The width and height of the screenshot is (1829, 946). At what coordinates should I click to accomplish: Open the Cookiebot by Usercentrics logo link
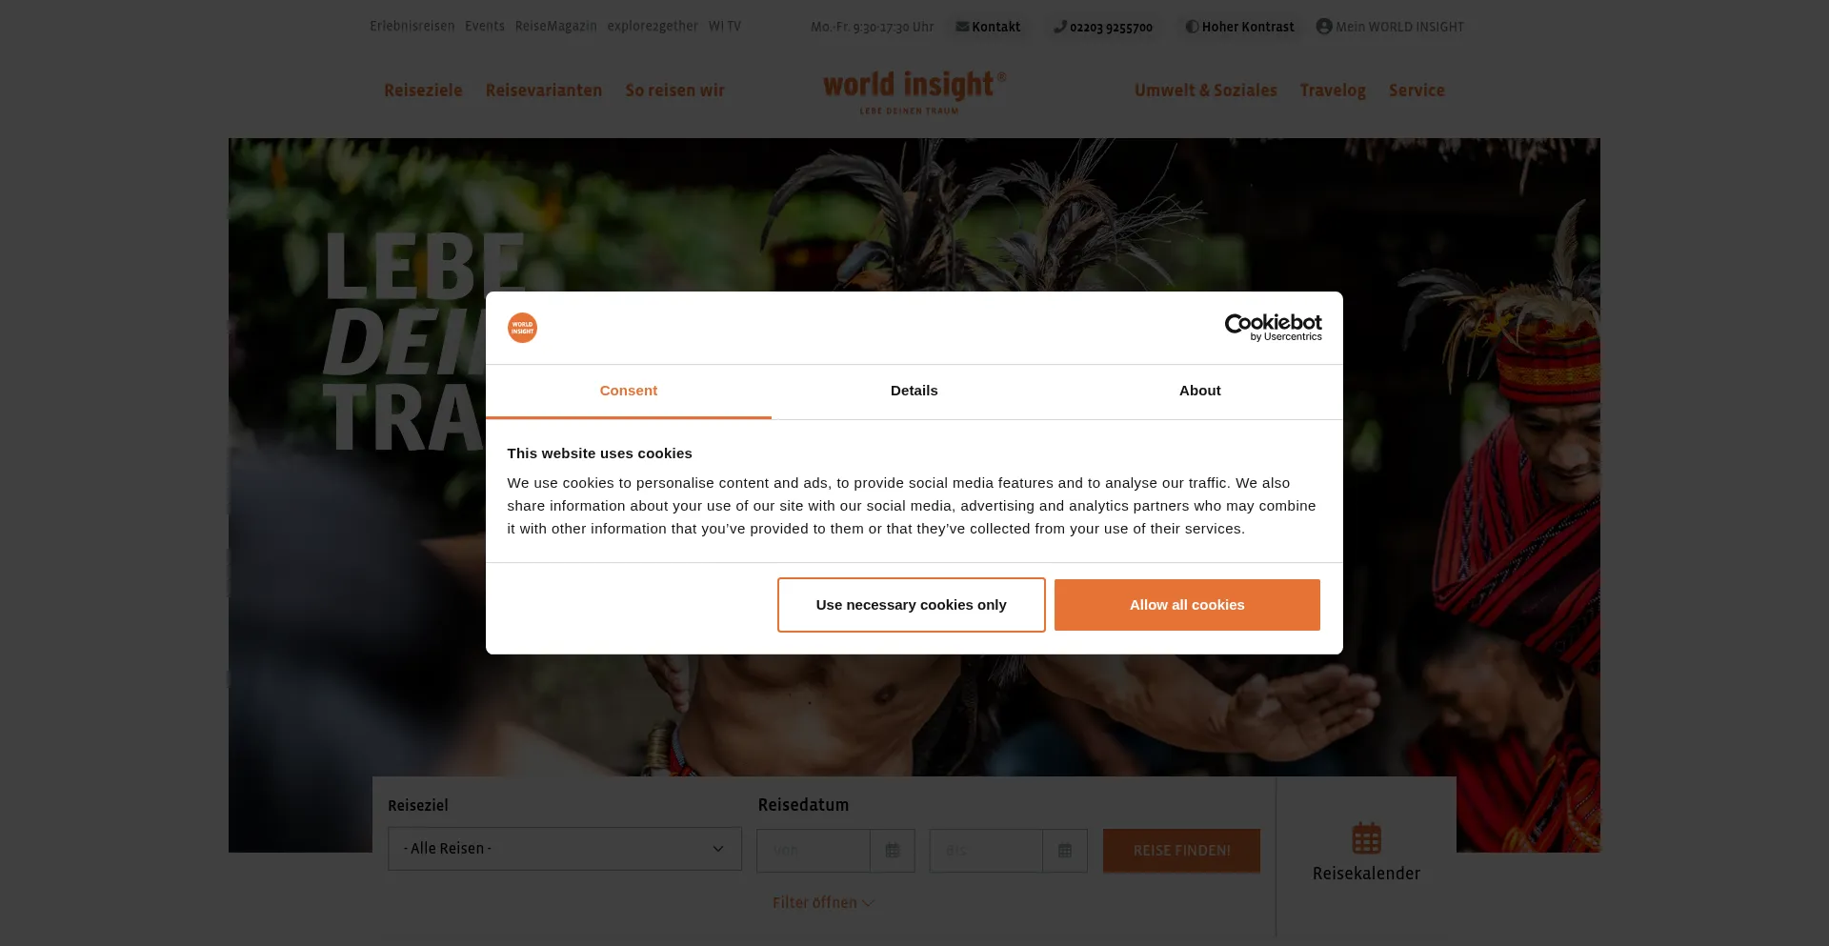click(x=1273, y=328)
